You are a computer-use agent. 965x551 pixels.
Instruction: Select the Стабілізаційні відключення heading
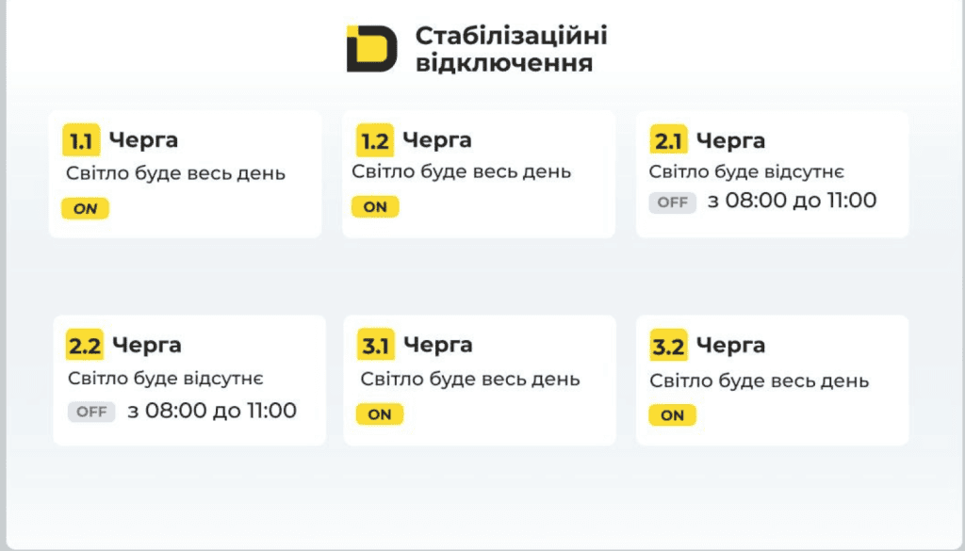click(x=512, y=49)
